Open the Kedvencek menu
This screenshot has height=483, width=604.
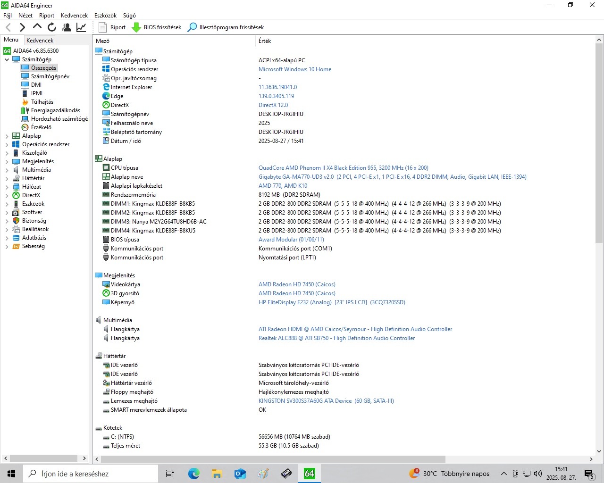click(75, 16)
